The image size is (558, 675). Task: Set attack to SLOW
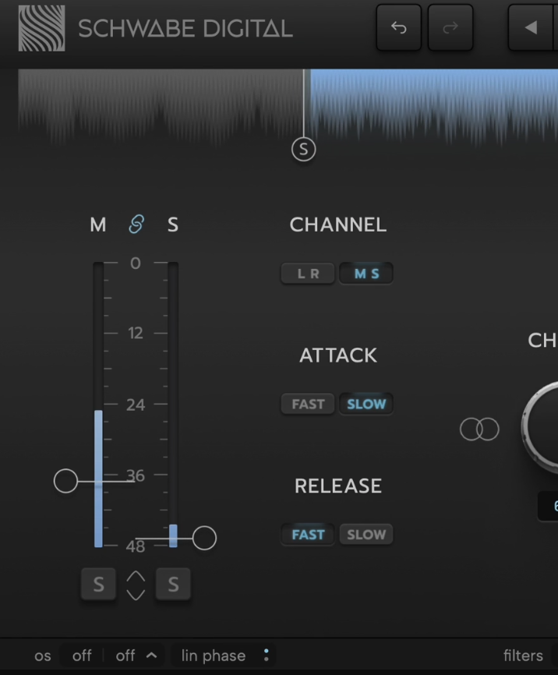[x=366, y=405]
